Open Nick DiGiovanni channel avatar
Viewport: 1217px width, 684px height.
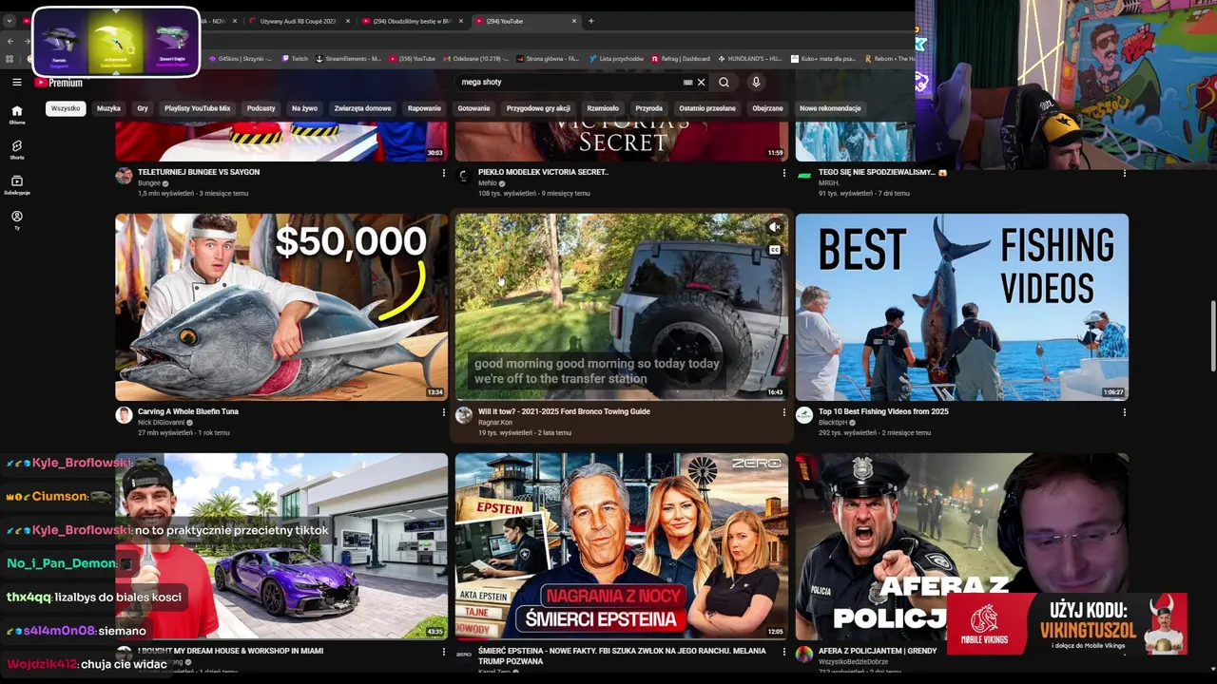124,415
